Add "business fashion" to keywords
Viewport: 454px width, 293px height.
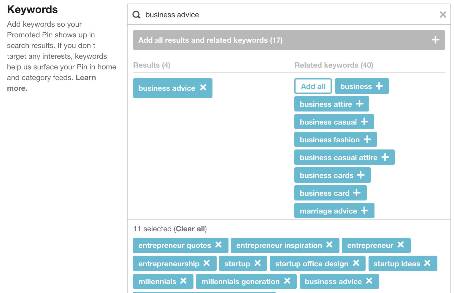click(367, 139)
